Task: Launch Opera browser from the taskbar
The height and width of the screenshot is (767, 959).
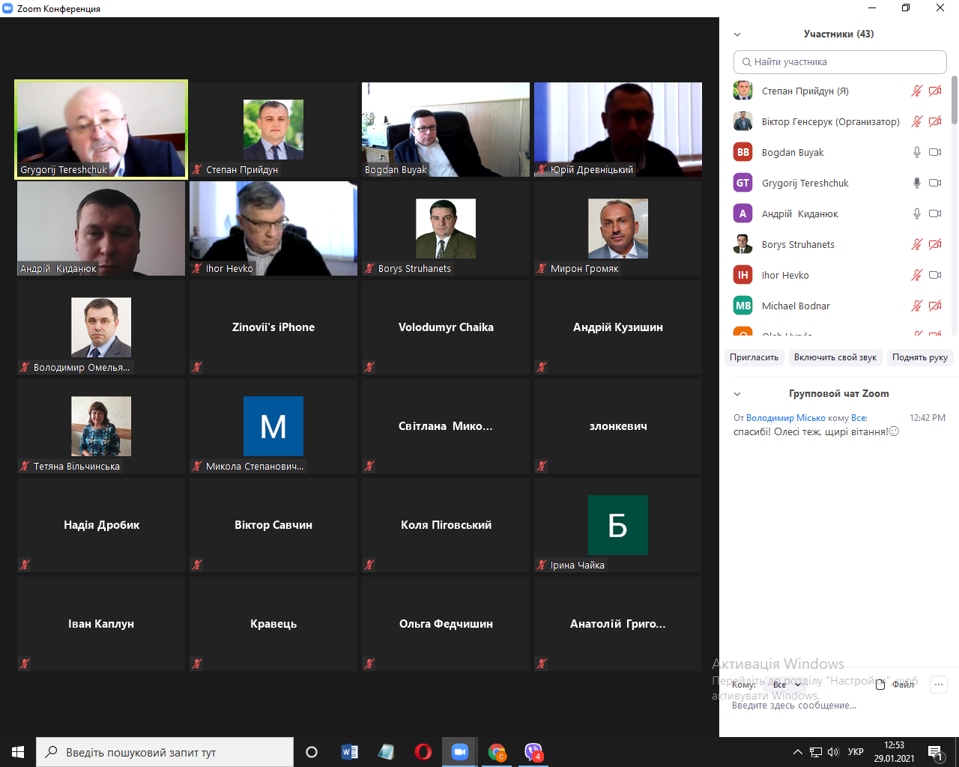Action: (x=423, y=752)
